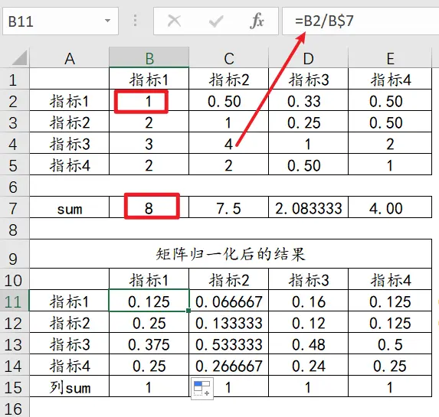Click the fill handle of cell B11
The image size is (439, 417).
[x=188, y=311]
